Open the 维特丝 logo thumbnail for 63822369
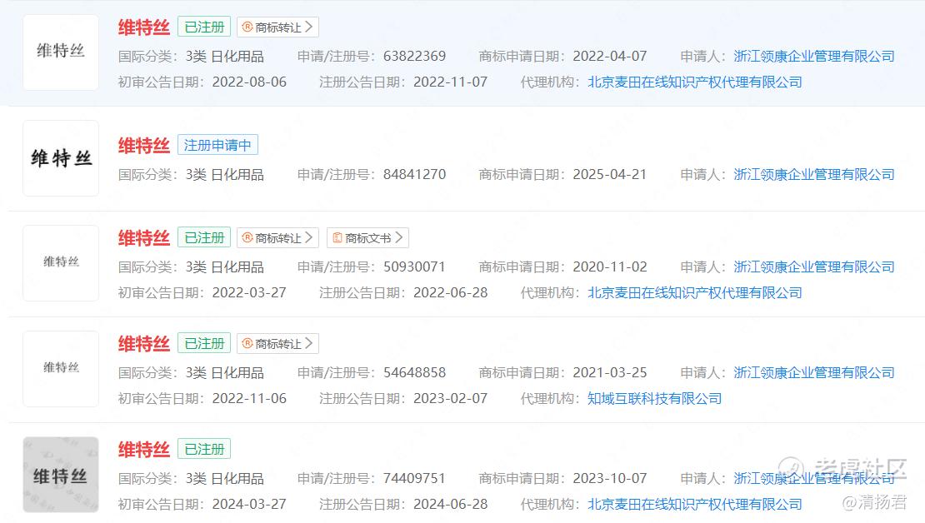The height and width of the screenshot is (523, 925). [x=61, y=52]
